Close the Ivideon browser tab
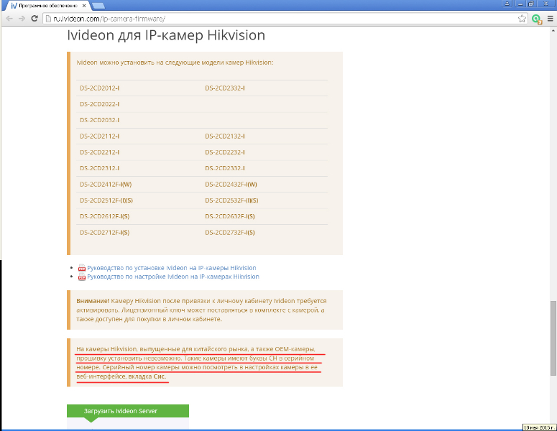Screen dimensions: 557x431 pyautogui.click(x=84, y=6)
